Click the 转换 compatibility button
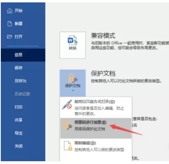 coord(72,45)
